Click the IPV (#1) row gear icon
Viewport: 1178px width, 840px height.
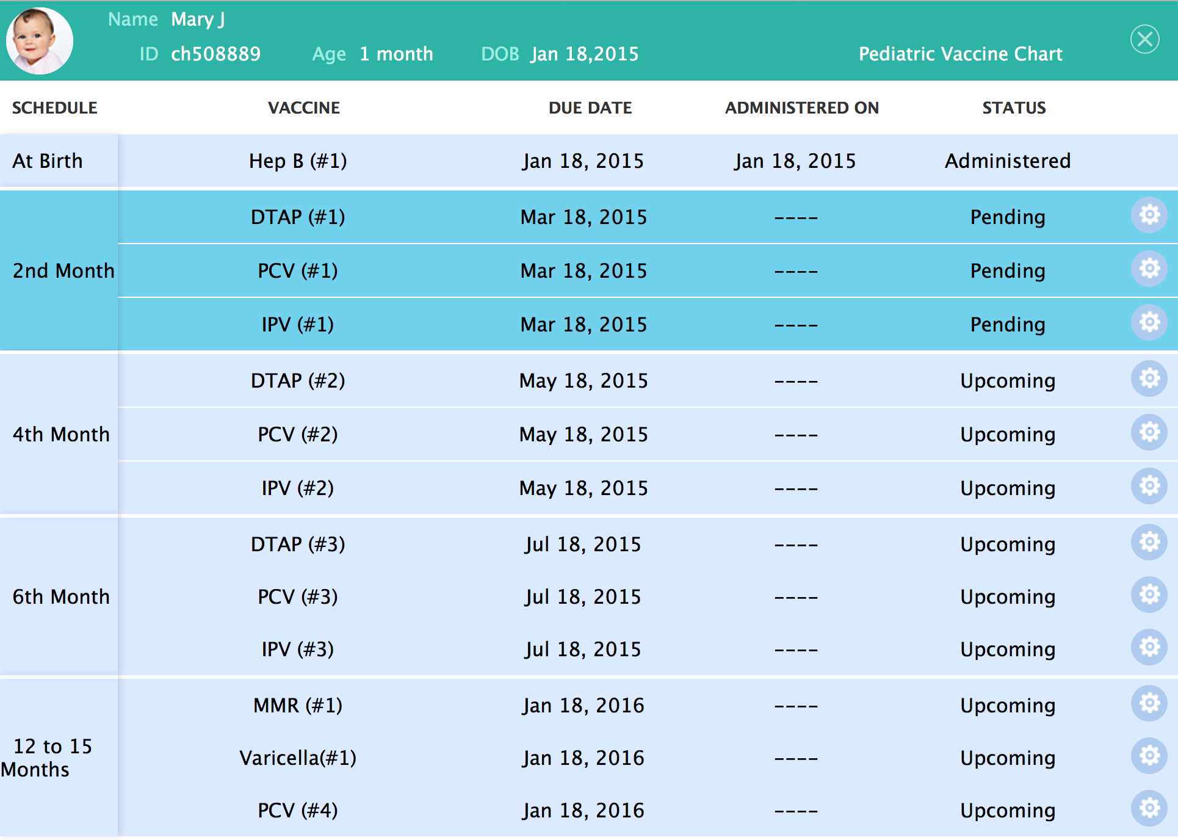tap(1149, 322)
